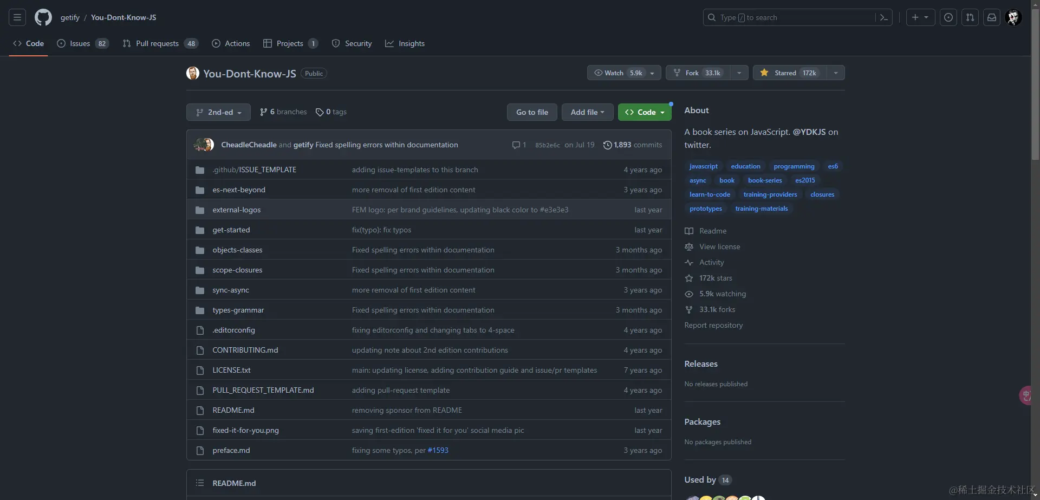This screenshot has width=1040, height=500.
Task: Open the notifications inbox icon
Action: pos(992,17)
